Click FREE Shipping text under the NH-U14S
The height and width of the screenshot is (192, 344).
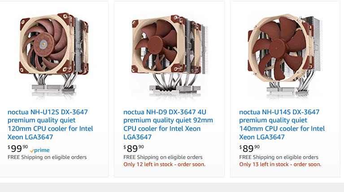point(279,157)
